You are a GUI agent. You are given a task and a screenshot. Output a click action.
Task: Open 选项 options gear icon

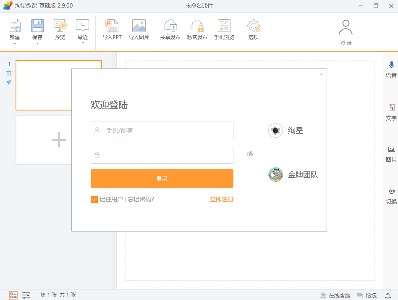[x=254, y=26]
